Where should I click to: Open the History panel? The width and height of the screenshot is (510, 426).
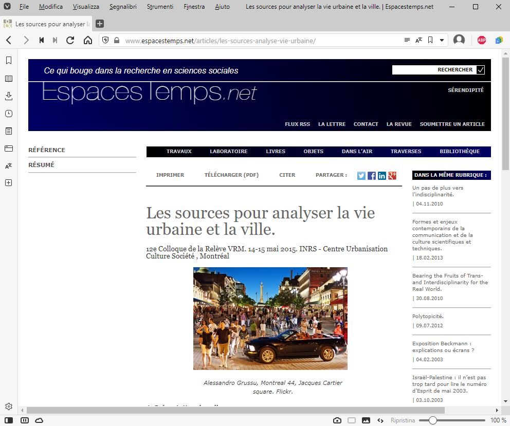(x=9, y=114)
